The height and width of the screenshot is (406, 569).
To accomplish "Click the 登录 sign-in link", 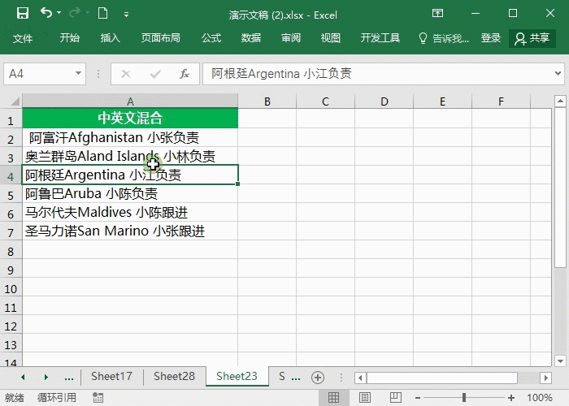I will (491, 38).
